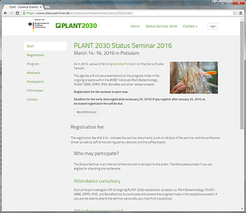Click the wheat plant photo
Image resolution: width=246 pixels, height=213 pixels.
194,78
